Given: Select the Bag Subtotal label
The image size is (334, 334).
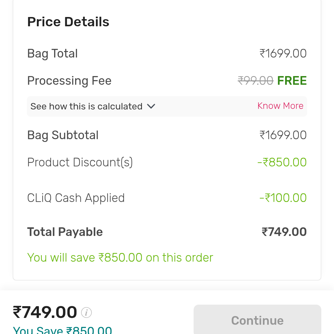Looking at the screenshot, I should (x=63, y=135).
